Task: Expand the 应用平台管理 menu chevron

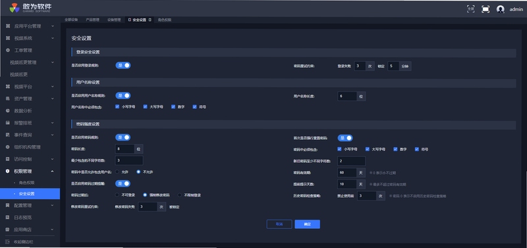Action: tap(53, 26)
